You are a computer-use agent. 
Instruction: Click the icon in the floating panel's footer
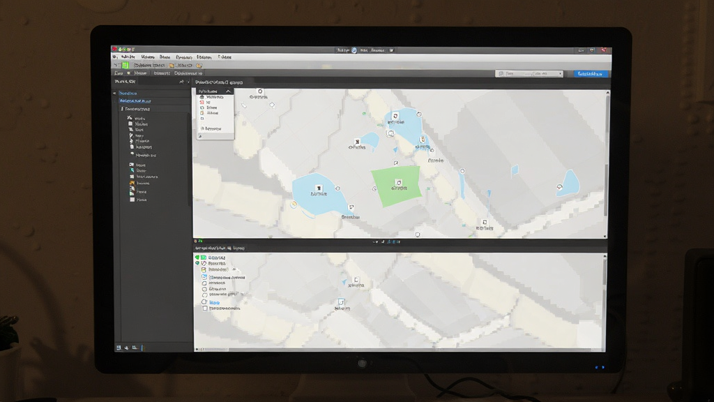(x=200, y=136)
